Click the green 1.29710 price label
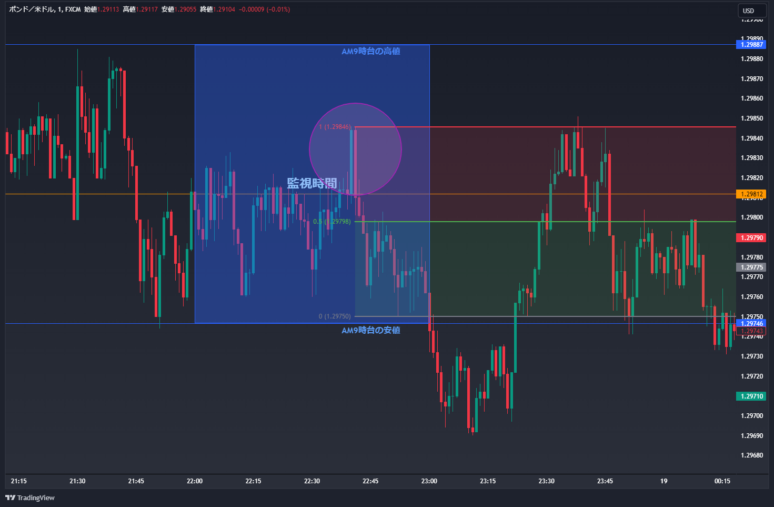774x507 pixels. (751, 396)
